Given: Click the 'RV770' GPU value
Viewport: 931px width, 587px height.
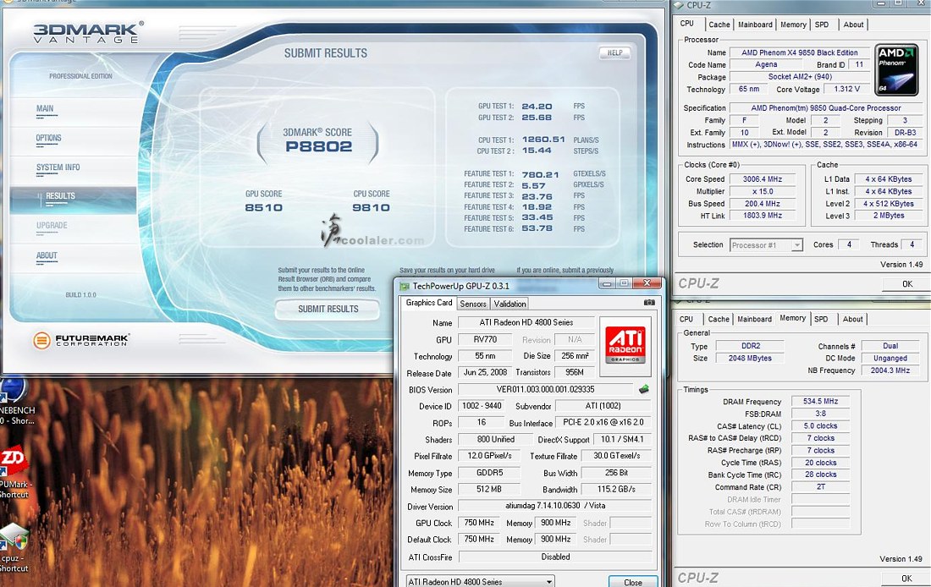Looking at the screenshot, I should [x=485, y=339].
